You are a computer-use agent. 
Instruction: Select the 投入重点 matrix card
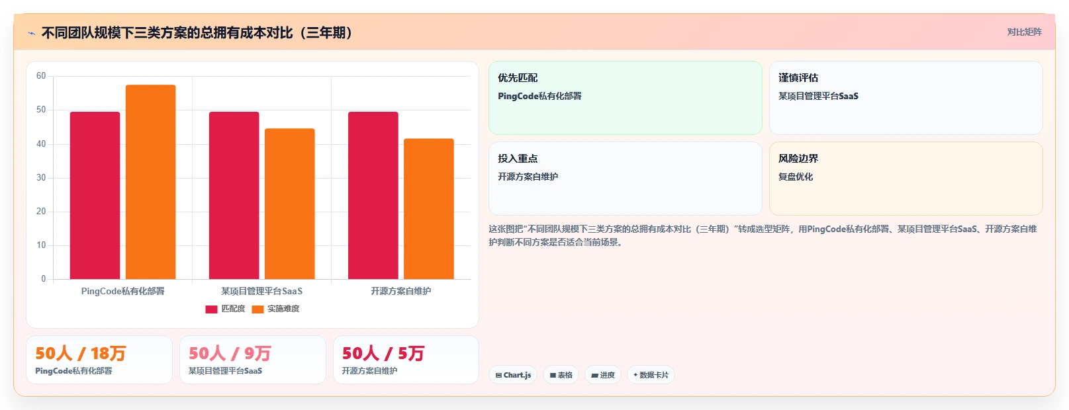pyautogui.click(x=626, y=179)
